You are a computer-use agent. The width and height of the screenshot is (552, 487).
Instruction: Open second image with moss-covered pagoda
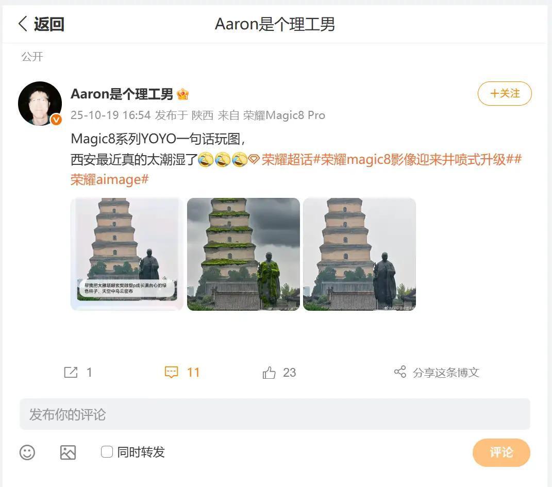[x=243, y=254]
